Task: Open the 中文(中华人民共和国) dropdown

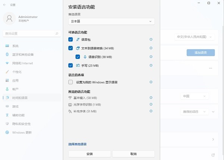Action: tap(195, 37)
